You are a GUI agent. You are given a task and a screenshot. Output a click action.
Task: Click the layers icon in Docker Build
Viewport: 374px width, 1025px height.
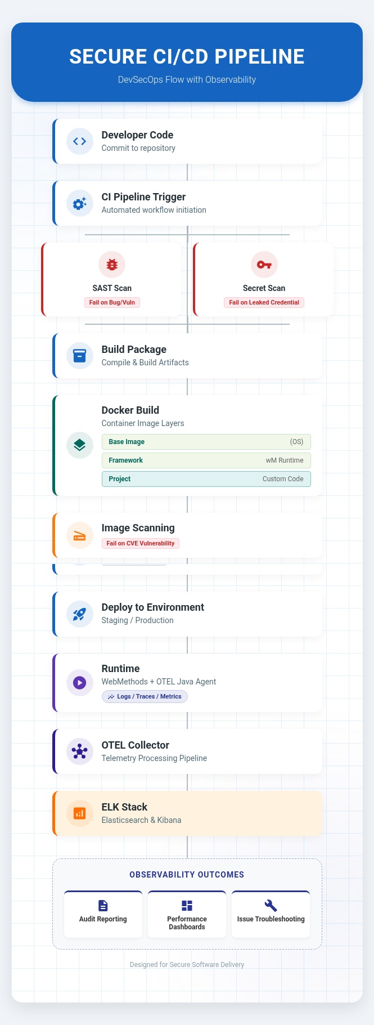[x=80, y=445]
